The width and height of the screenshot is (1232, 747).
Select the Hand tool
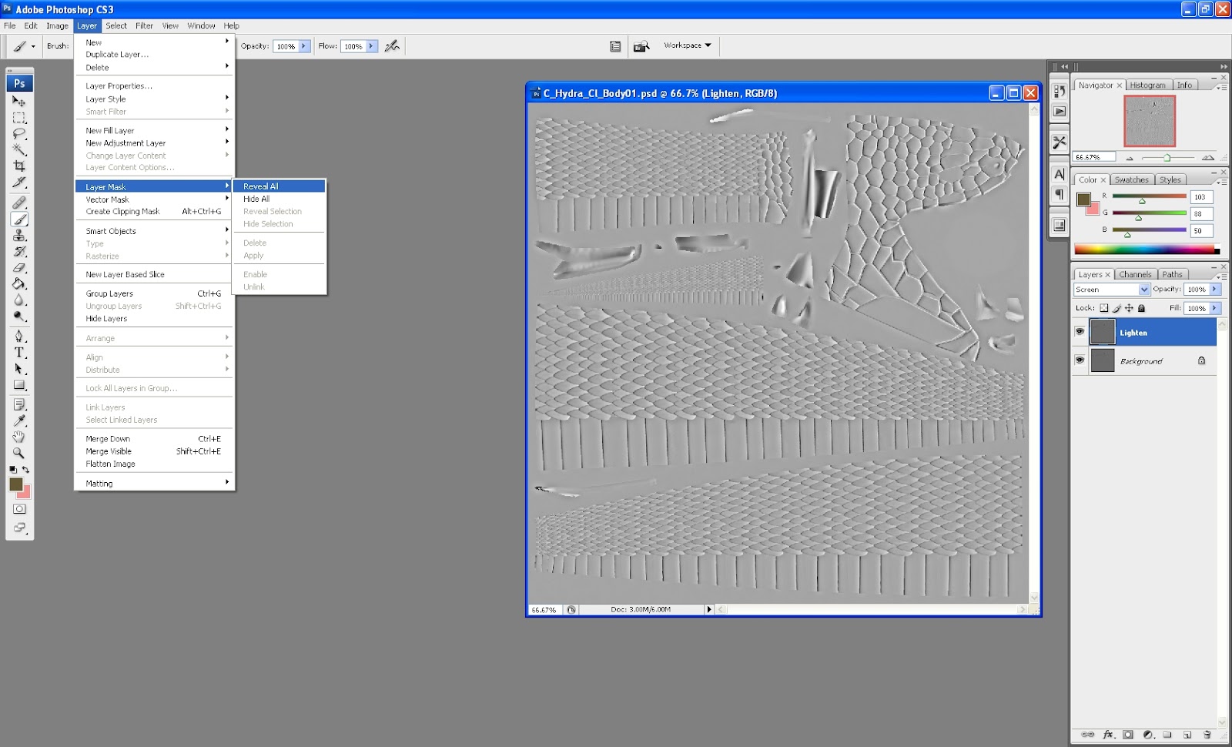20,437
